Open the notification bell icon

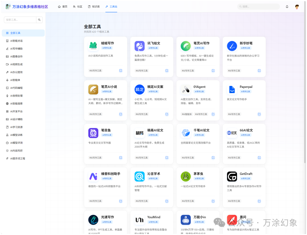pyautogui.click(x=287, y=7)
